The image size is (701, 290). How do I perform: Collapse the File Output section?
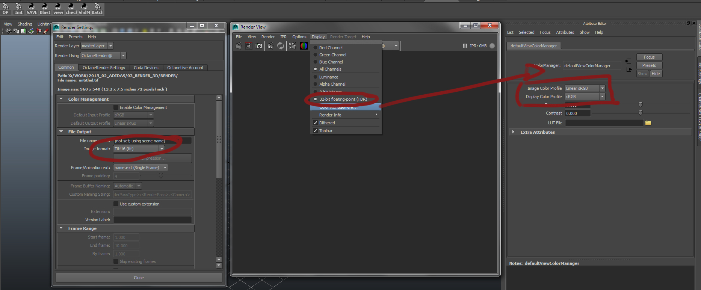[61, 132]
